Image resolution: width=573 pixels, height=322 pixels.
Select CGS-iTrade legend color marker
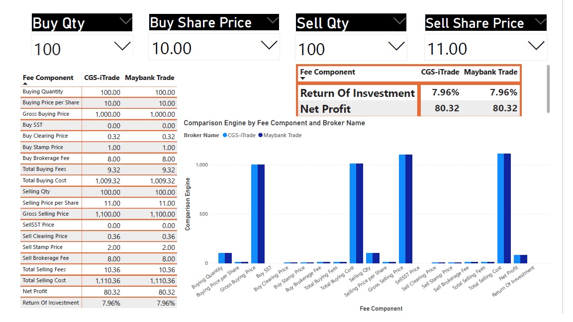(225, 135)
